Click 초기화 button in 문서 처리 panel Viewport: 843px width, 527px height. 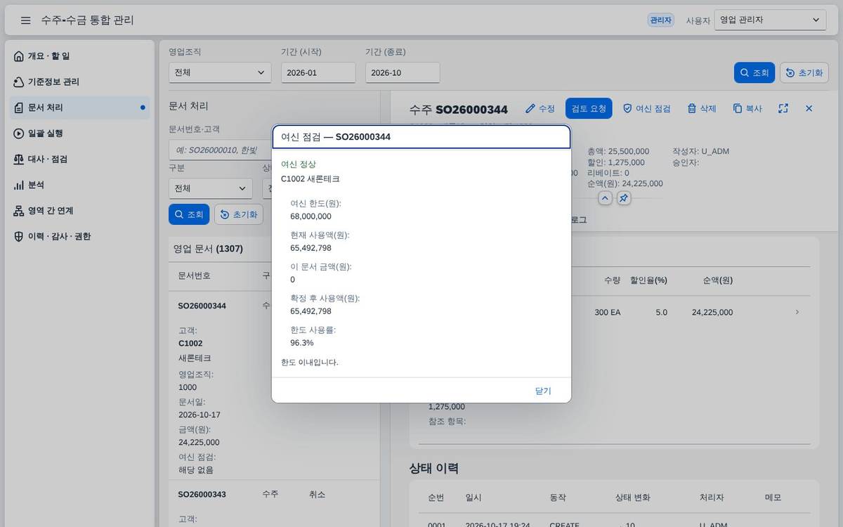click(x=239, y=214)
